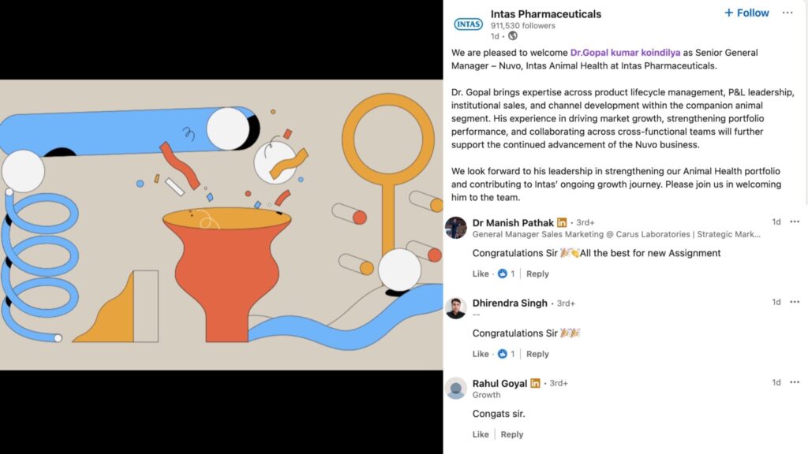Click the Intas Pharmaceuticals logo icon
The width and height of the screenshot is (808, 454).
(x=468, y=24)
